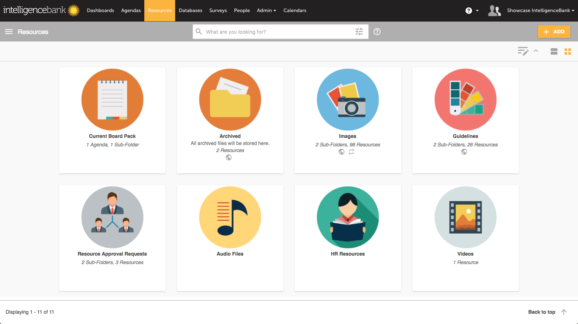Image resolution: width=578 pixels, height=324 pixels.
Task: Expand the Admin dropdown menu
Action: [x=266, y=10]
